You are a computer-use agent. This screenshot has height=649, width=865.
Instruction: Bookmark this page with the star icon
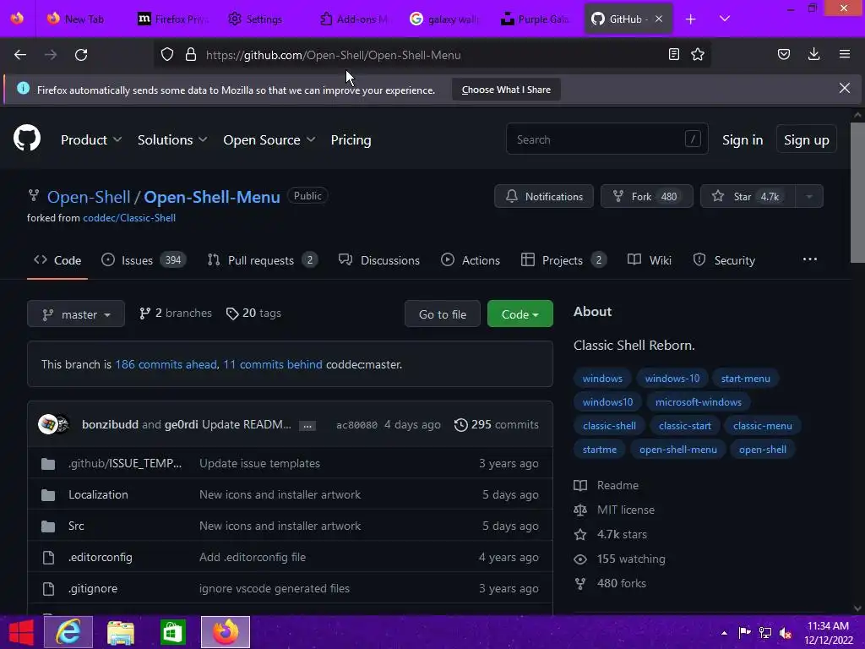click(698, 54)
